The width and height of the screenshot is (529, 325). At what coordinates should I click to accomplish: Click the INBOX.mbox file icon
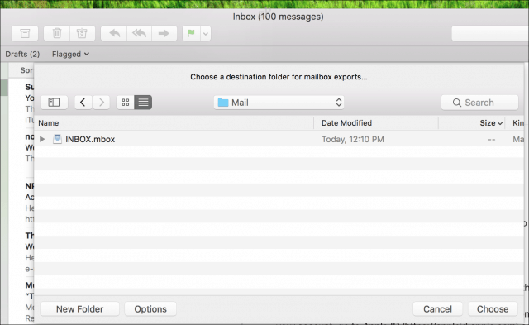(57, 139)
